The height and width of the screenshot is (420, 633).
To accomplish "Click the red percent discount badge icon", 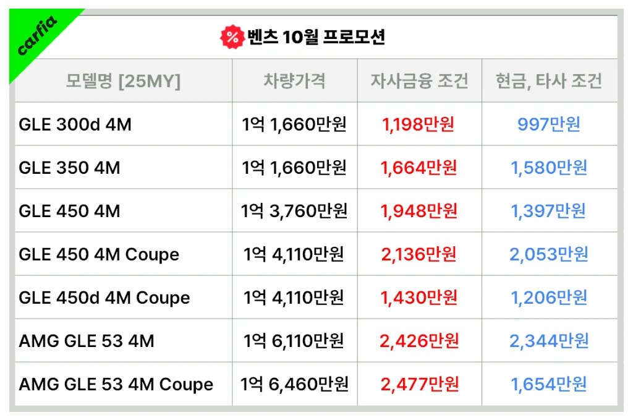I will pyautogui.click(x=232, y=37).
